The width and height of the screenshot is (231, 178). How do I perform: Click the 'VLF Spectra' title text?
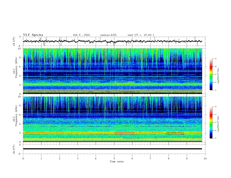click(33, 35)
